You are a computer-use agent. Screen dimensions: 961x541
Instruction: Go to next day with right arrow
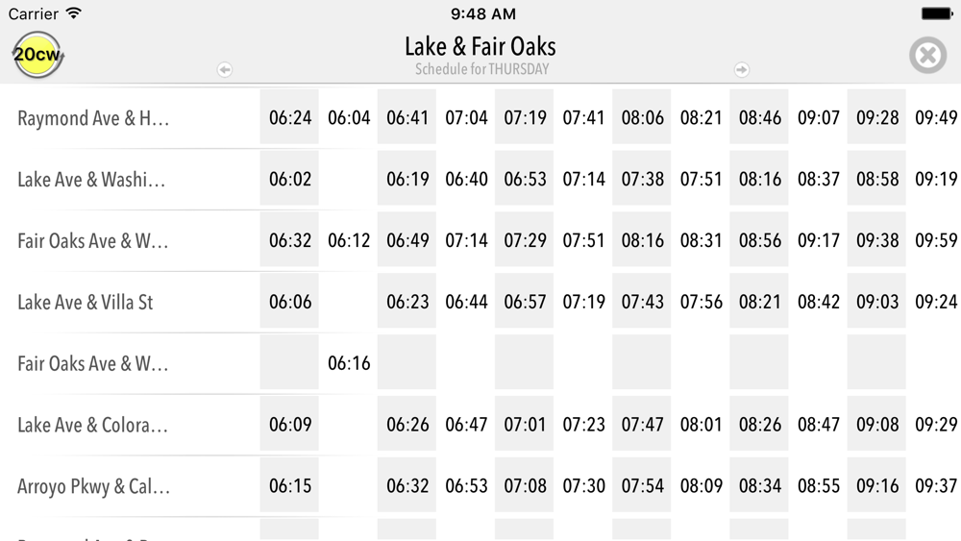(741, 69)
